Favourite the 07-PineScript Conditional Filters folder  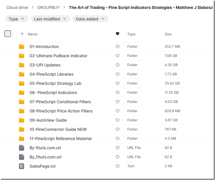[x=117, y=102]
